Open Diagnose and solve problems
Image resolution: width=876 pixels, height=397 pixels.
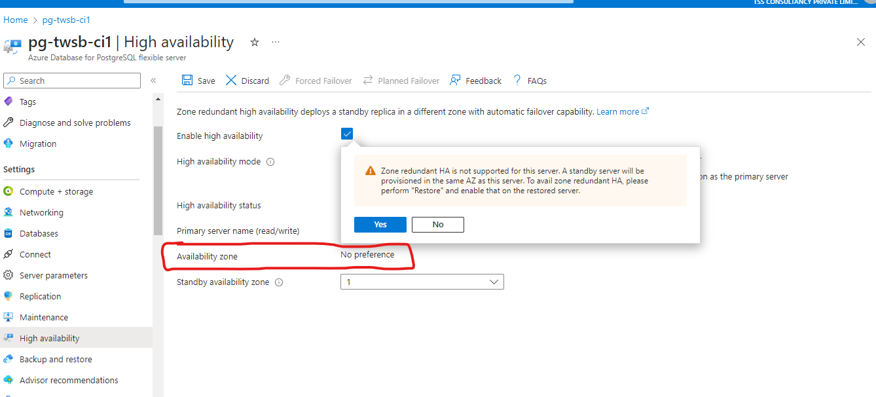[75, 123]
